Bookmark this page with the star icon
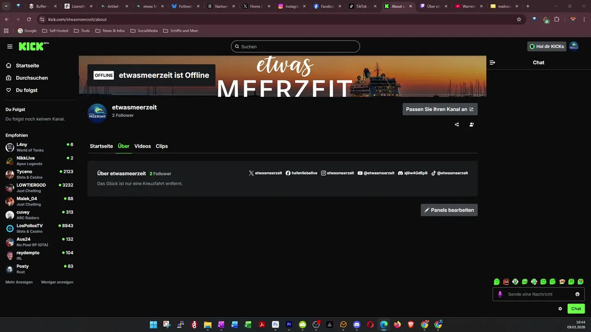The width and height of the screenshot is (591, 332). (x=519, y=19)
